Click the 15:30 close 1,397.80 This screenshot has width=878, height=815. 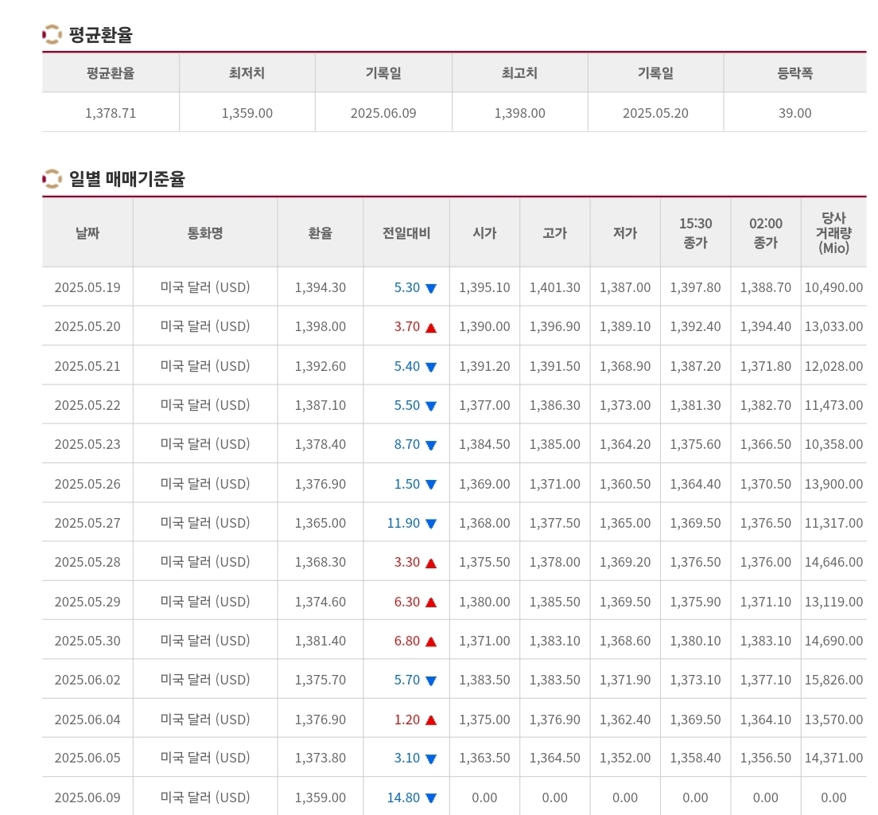tap(695, 287)
